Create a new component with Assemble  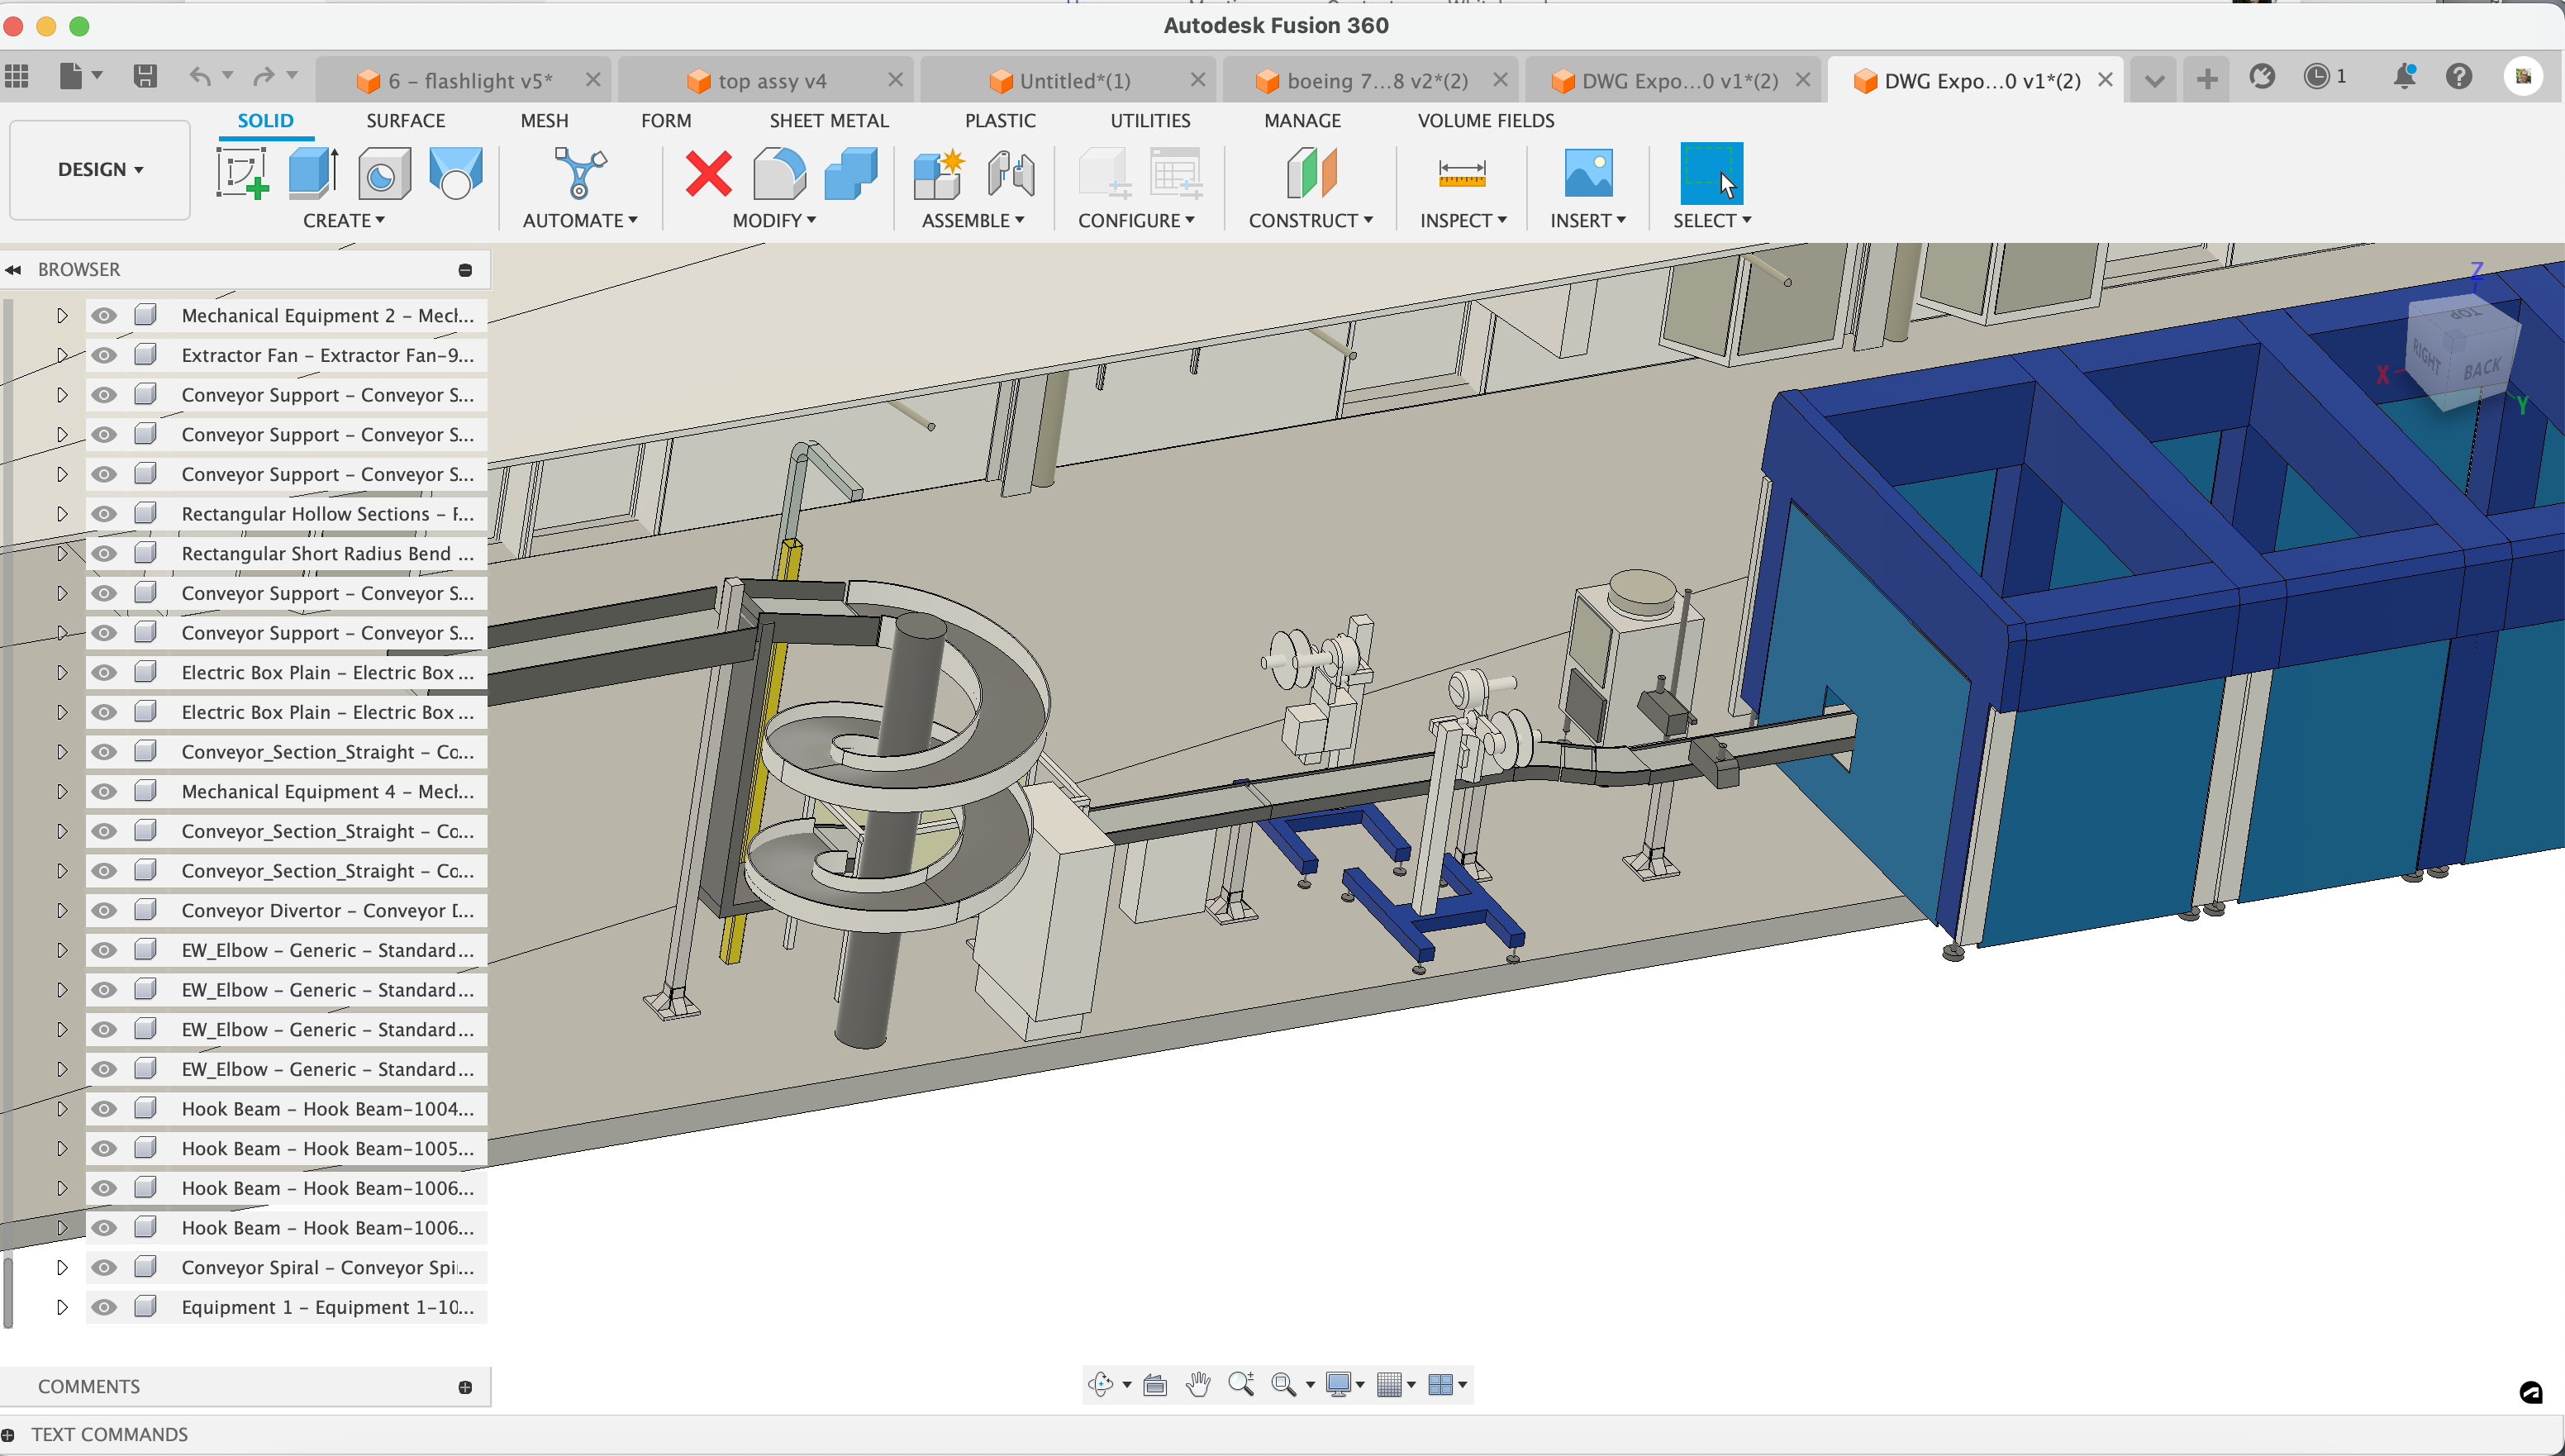tap(938, 175)
